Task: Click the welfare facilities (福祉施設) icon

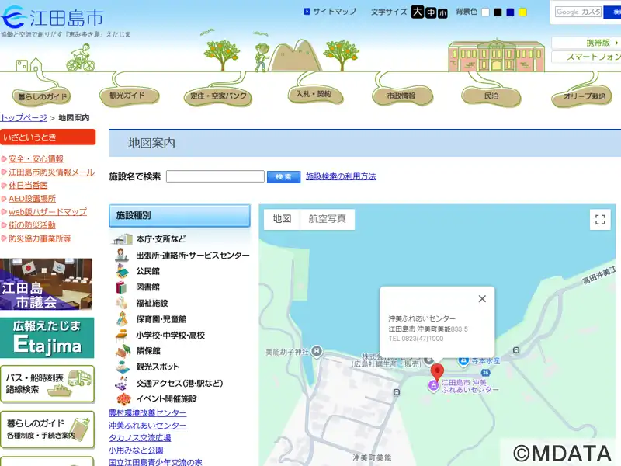Action: point(122,303)
